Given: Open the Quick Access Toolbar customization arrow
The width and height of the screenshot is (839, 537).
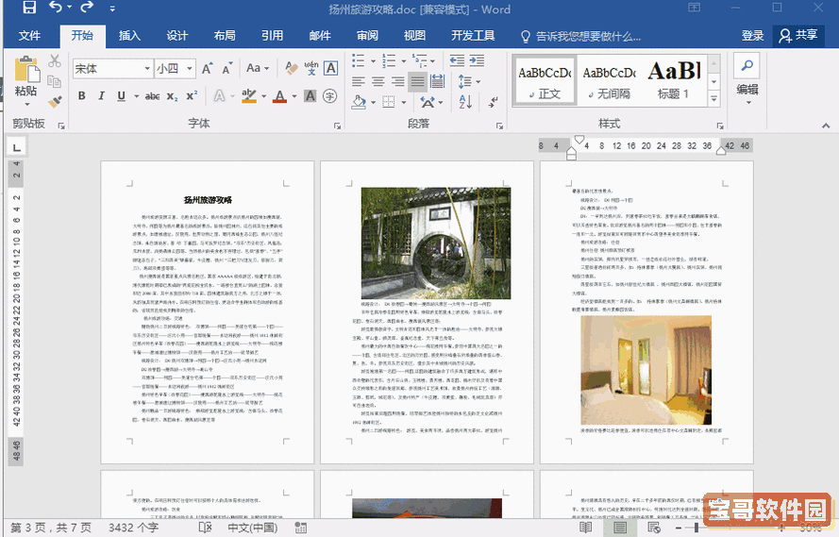Looking at the screenshot, I should point(112,8).
